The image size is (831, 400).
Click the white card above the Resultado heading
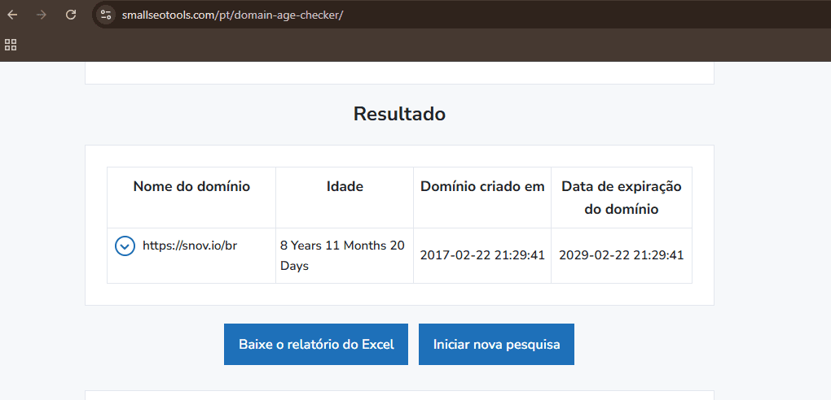click(399, 73)
